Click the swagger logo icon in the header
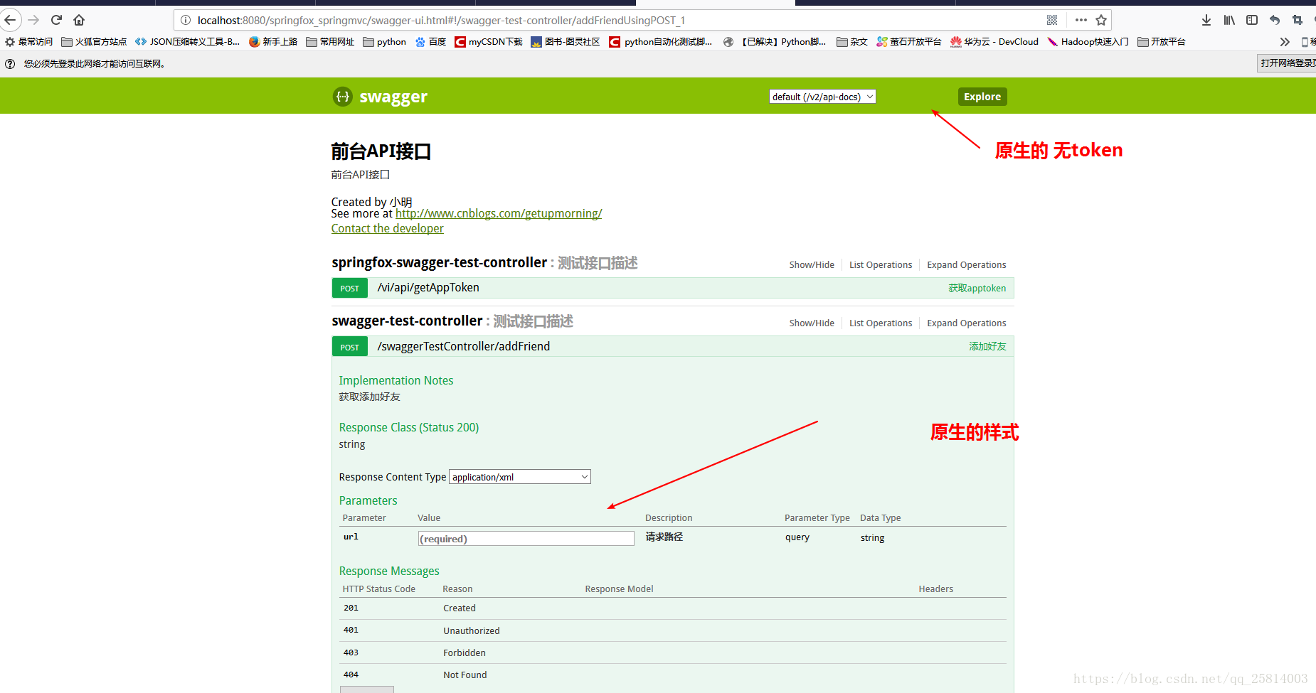The height and width of the screenshot is (693, 1316). coord(342,96)
